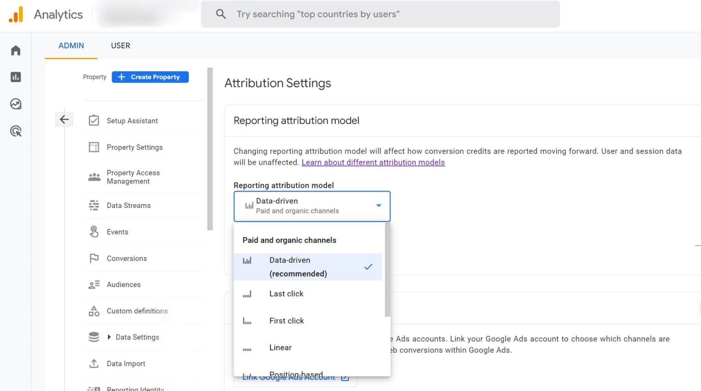Screen dimensions: 701x391
Task: Expand the Data Settings section
Action: 109,337
